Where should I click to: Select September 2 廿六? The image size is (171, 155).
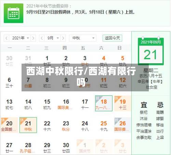coord(66,61)
